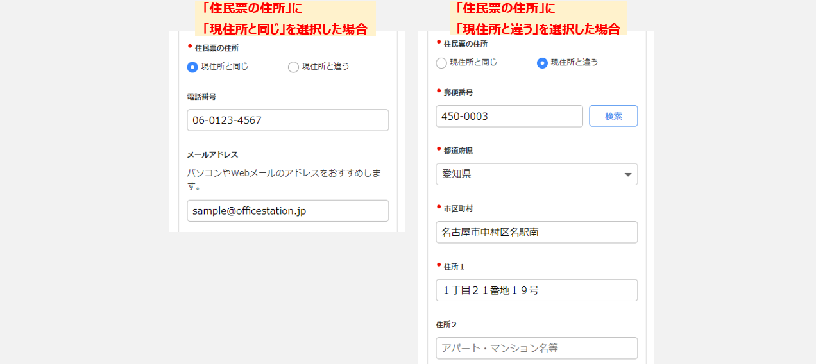
Task: Select 現住所と同じ radio in right form
Action: [441, 63]
